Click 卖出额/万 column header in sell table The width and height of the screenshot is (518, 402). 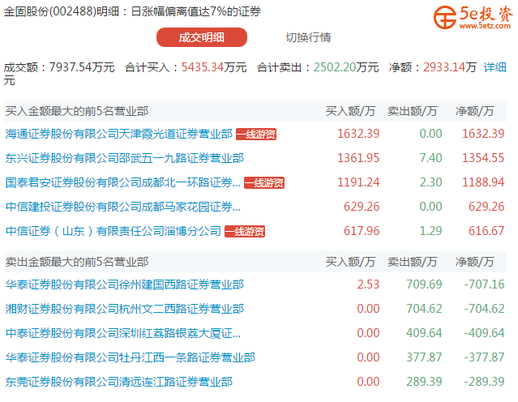tap(413, 262)
